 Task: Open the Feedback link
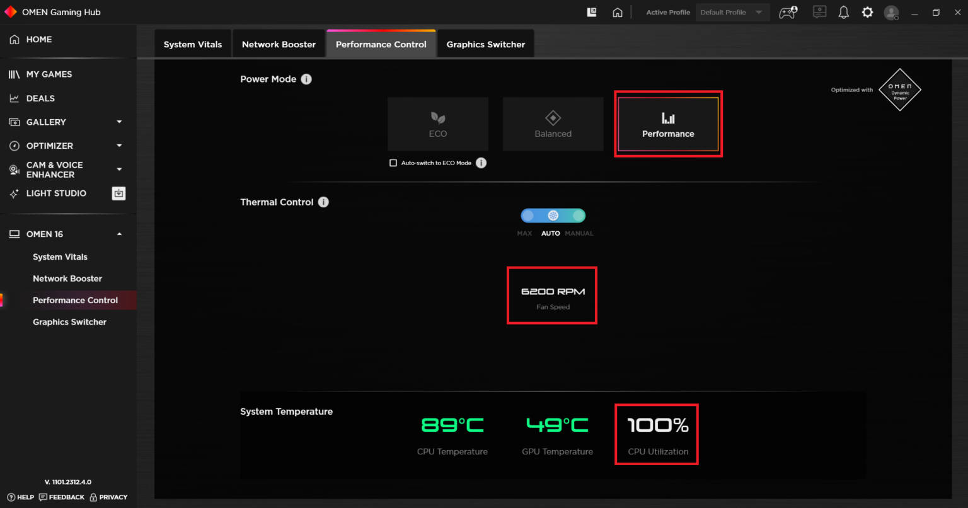click(x=62, y=497)
